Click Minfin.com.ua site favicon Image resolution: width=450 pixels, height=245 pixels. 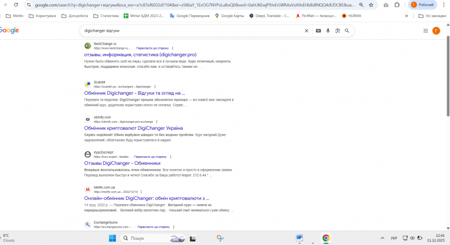tap(87, 189)
